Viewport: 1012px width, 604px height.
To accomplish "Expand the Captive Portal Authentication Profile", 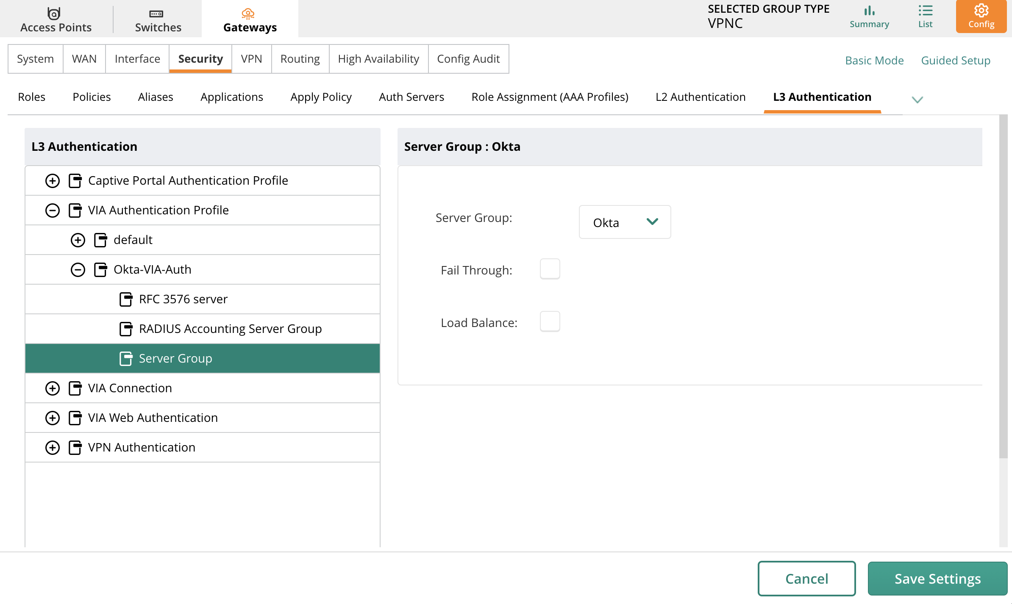I will coord(53,180).
